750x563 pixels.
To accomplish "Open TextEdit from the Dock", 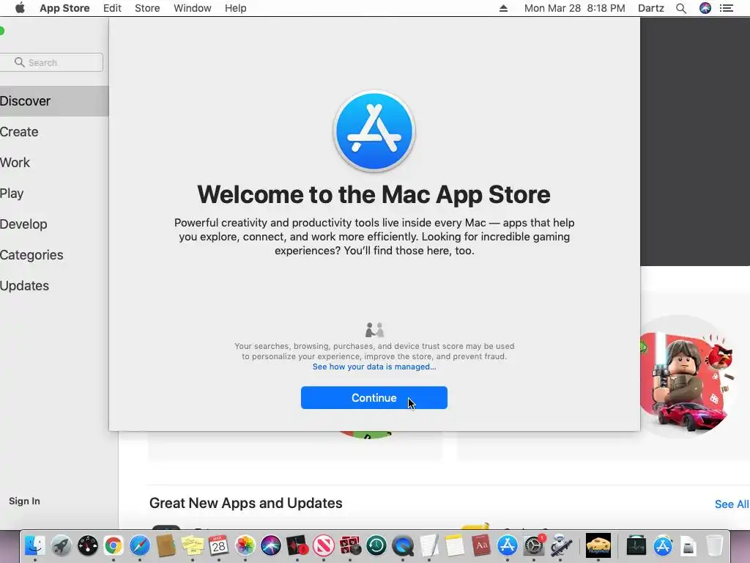I will point(429,545).
